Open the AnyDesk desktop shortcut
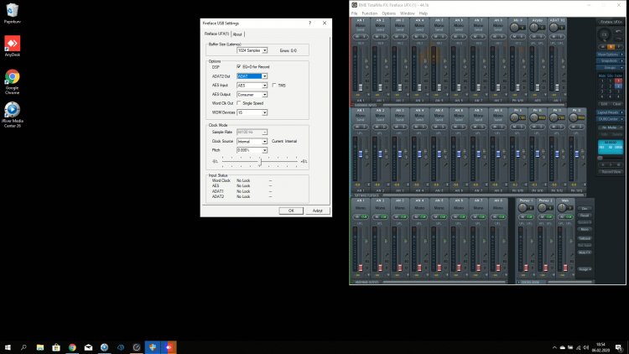The width and height of the screenshot is (629, 354). pos(12,46)
